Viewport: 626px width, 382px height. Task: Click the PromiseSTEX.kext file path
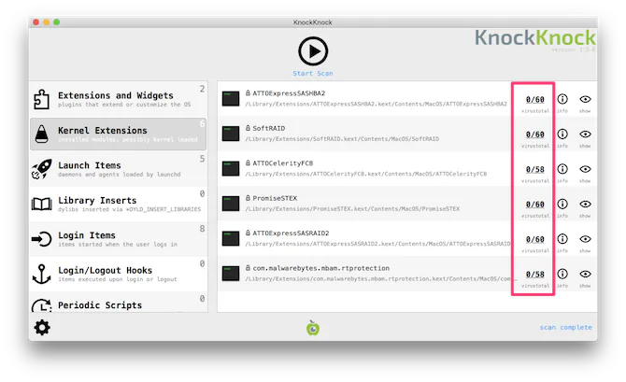pos(352,209)
